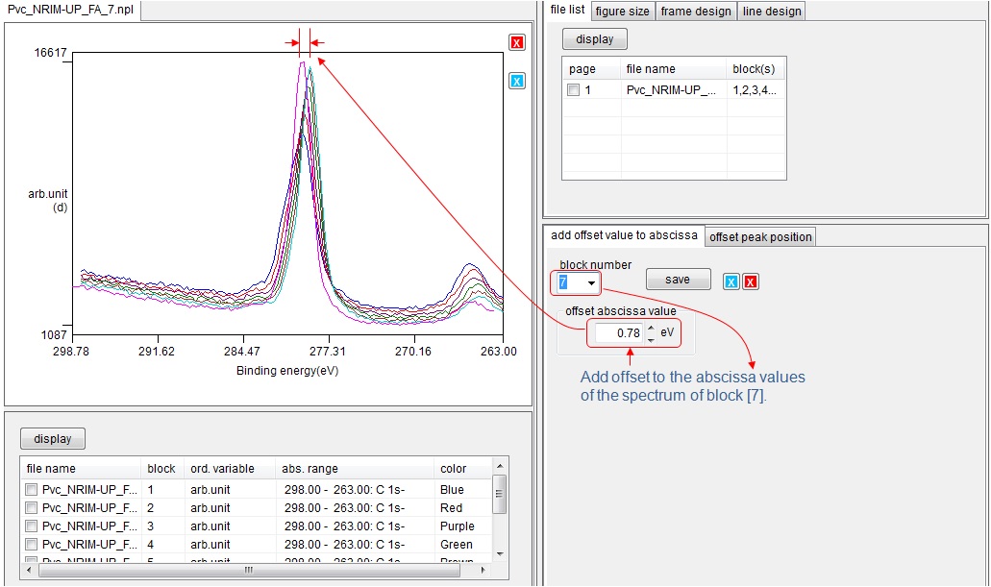991x587 pixels.
Task: Click right arrow of horizontal scrollbar
Action: tap(483, 570)
